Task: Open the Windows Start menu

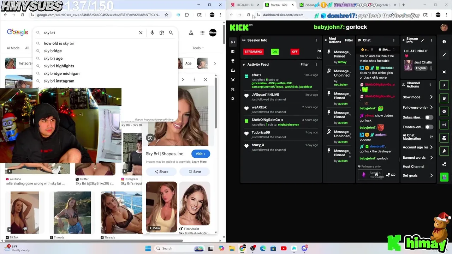Action: pos(148,248)
